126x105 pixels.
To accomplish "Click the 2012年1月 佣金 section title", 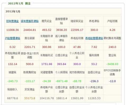I will (19, 3).
